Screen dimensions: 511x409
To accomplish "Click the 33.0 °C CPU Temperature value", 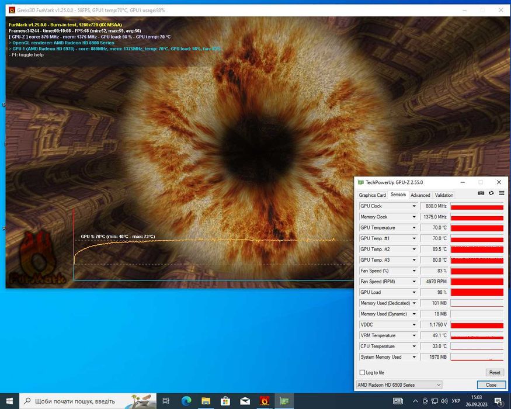I will 434,346.
